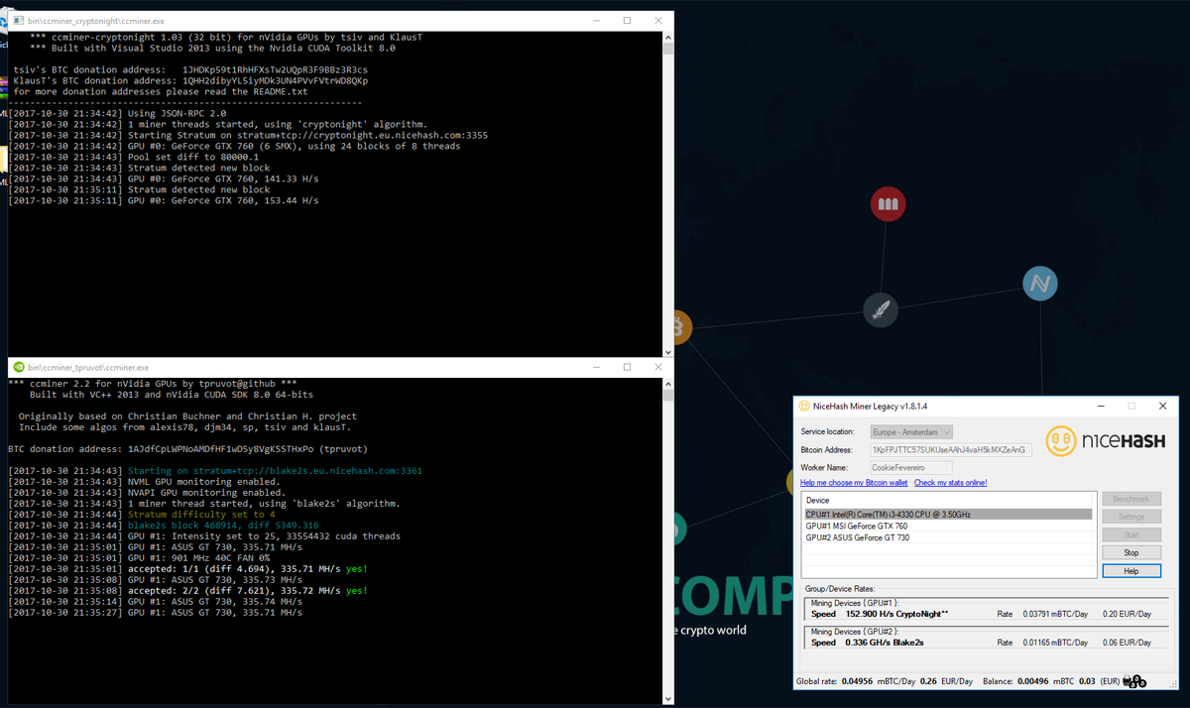The height and width of the screenshot is (708, 1190).
Task: Close the NiceHash Miner Legacy window
Action: (x=1163, y=406)
